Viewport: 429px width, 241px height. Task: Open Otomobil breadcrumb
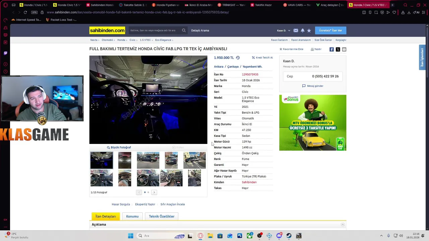pyautogui.click(x=107, y=40)
